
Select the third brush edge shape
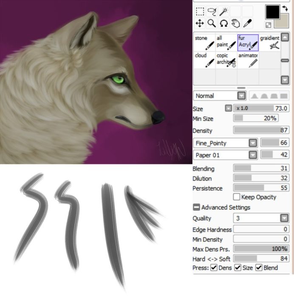tap(274, 96)
